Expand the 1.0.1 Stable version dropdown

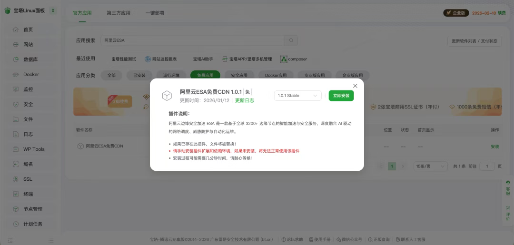coord(298,96)
